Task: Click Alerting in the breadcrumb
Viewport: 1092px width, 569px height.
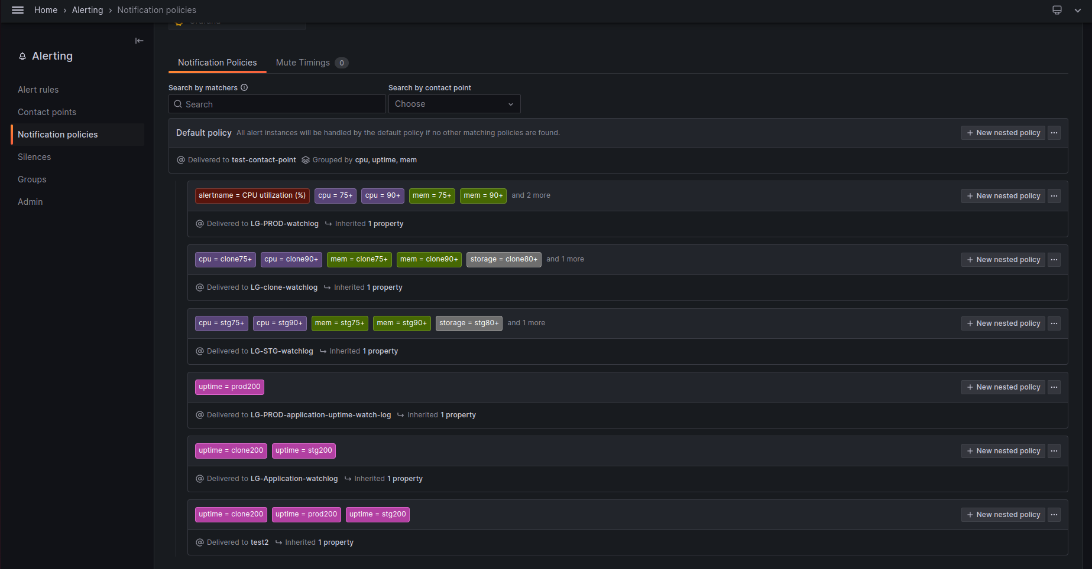Action: pos(88,10)
